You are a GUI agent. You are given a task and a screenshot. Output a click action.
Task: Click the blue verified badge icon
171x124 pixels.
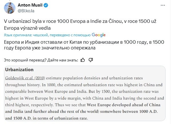pos(46,5)
